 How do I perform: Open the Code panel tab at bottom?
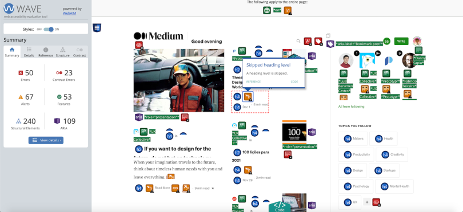click(x=280, y=206)
